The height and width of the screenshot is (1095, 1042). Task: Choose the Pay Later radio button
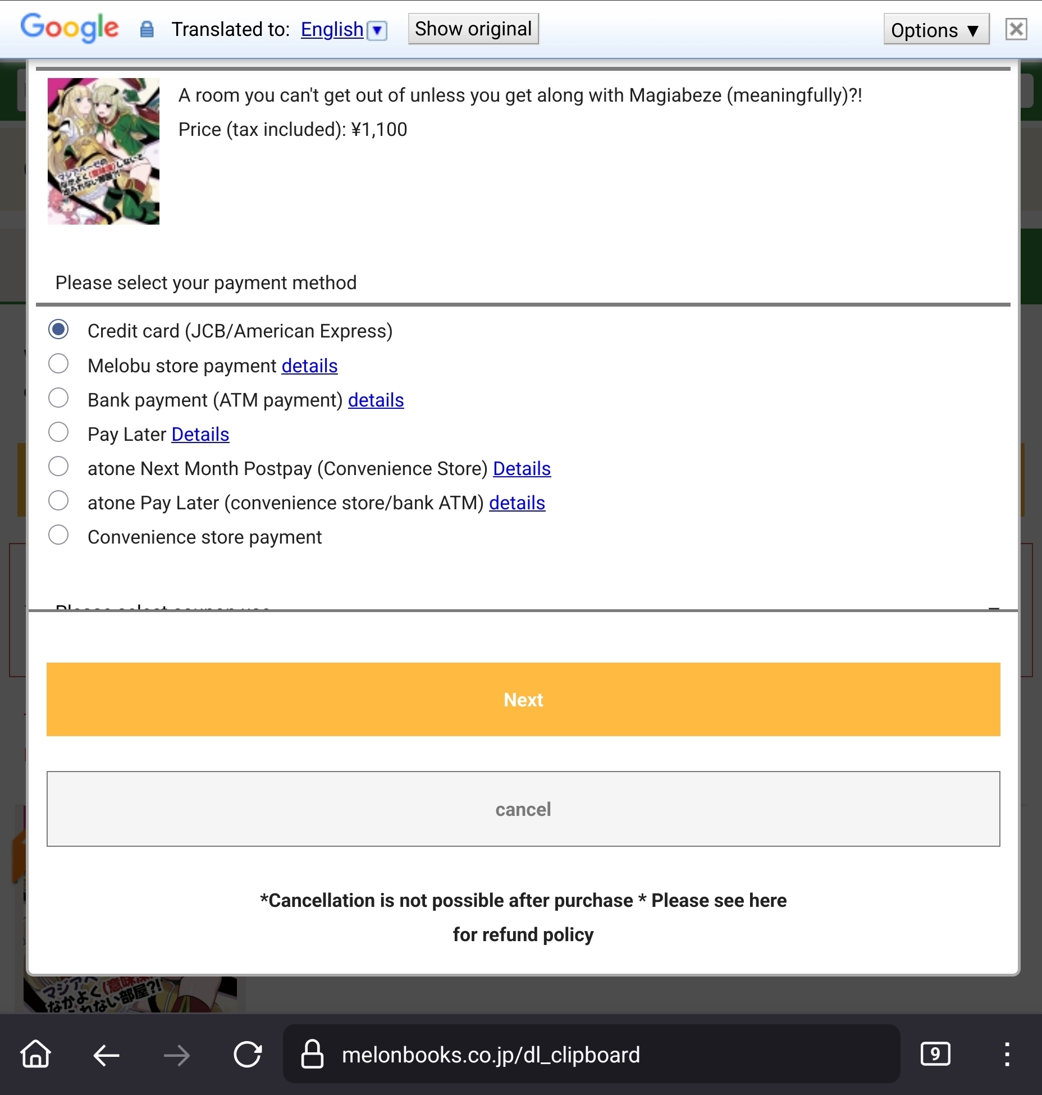pos(58,432)
